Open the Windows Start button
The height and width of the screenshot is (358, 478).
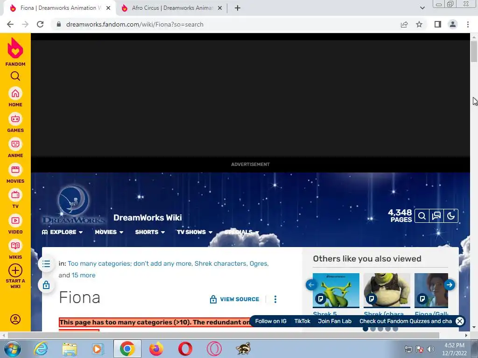12,349
